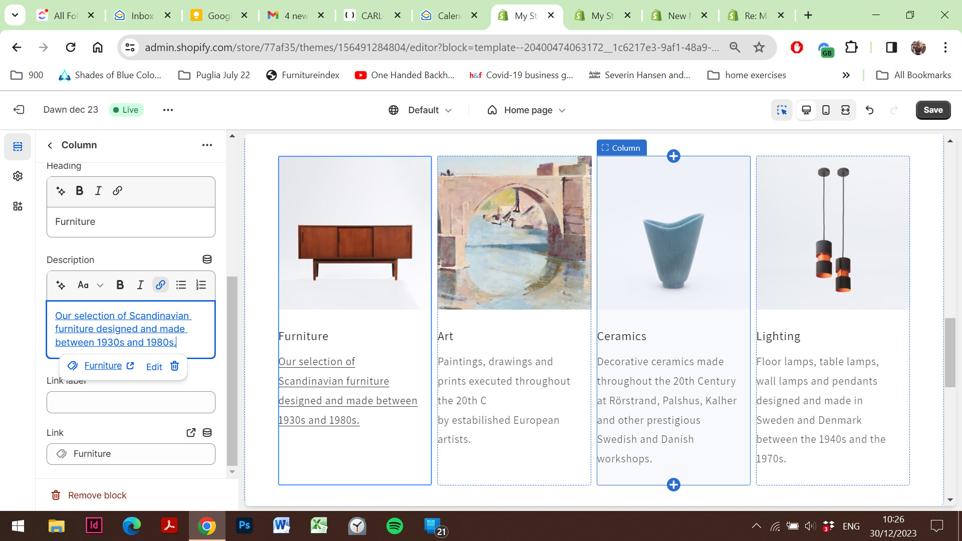The width and height of the screenshot is (962, 541).
Task: Click the undo arrow icon
Action: pyautogui.click(x=870, y=110)
